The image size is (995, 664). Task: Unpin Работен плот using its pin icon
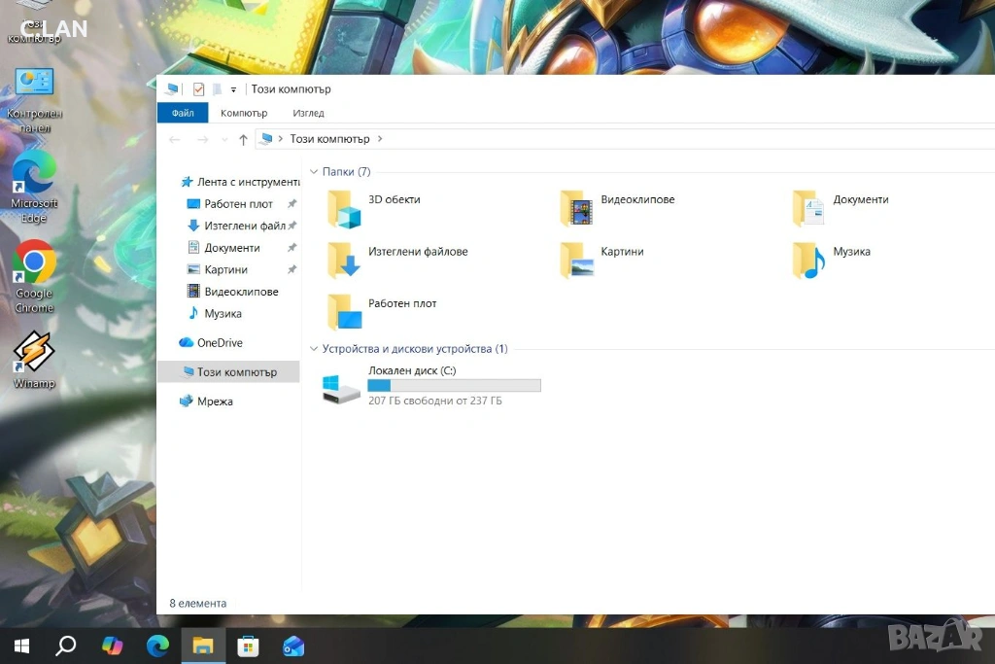coord(292,204)
